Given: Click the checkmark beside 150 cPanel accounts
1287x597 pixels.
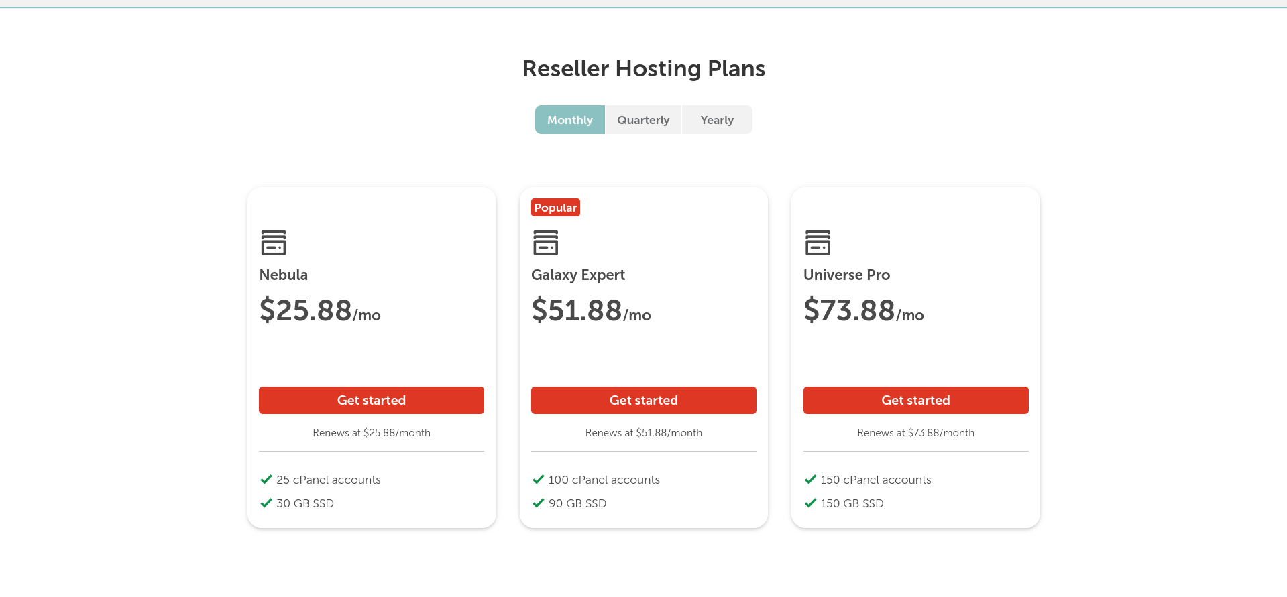Looking at the screenshot, I should (x=810, y=480).
